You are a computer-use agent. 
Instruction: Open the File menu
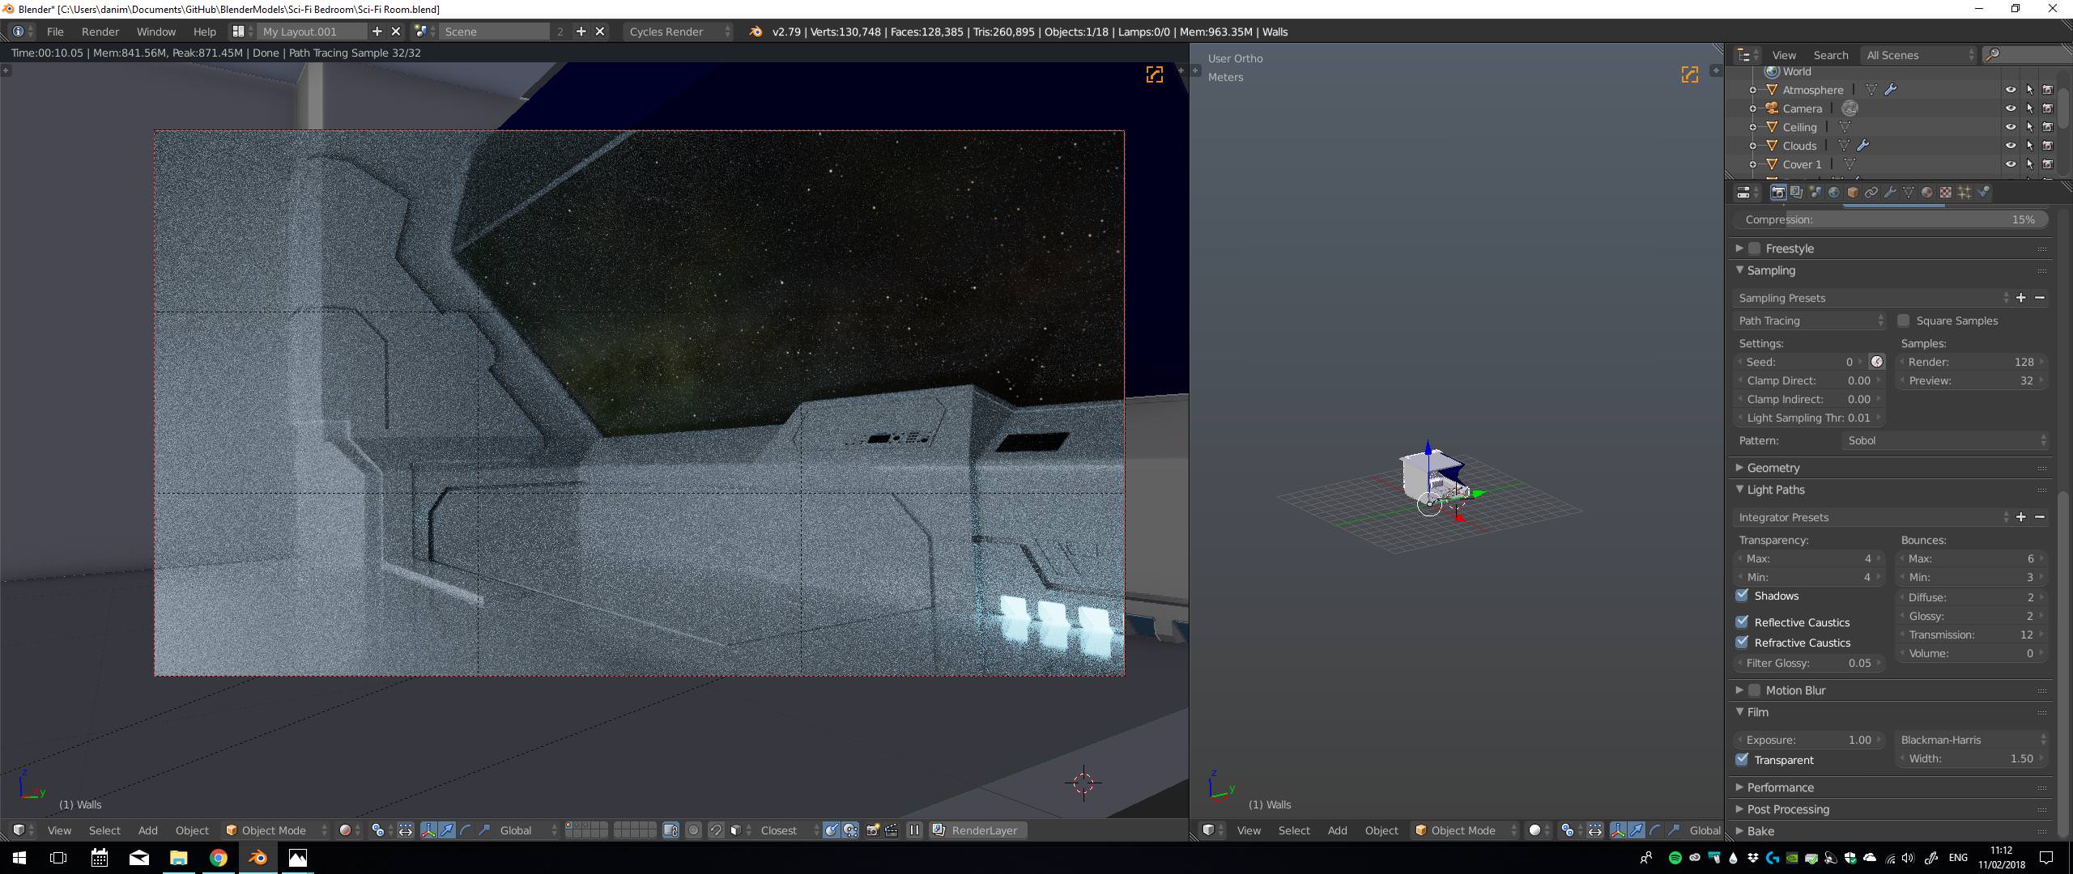coord(55,32)
